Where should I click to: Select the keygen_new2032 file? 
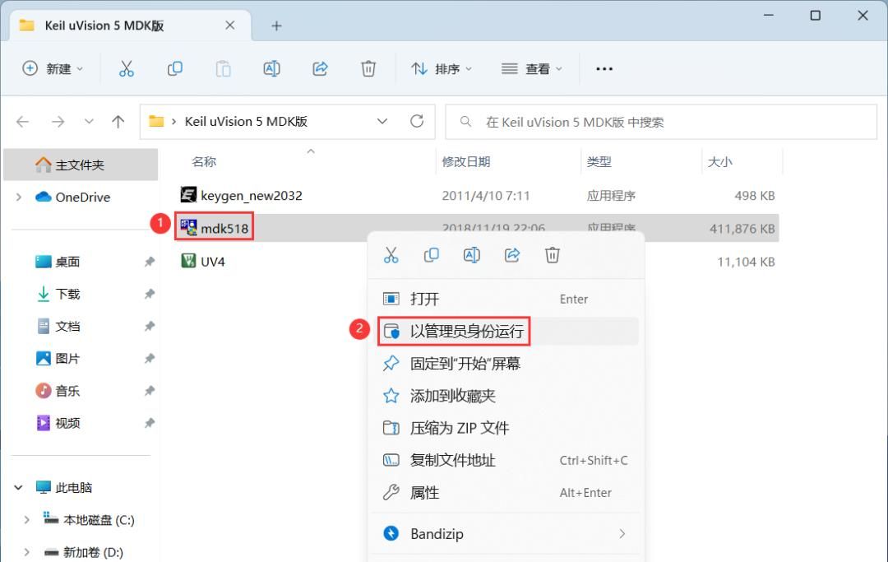coord(251,196)
